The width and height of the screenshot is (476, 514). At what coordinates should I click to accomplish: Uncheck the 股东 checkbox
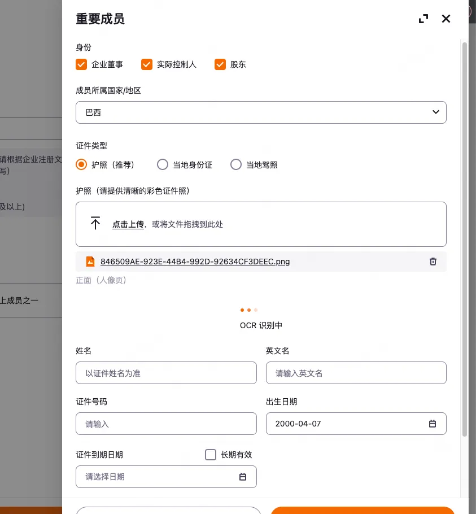(x=220, y=64)
